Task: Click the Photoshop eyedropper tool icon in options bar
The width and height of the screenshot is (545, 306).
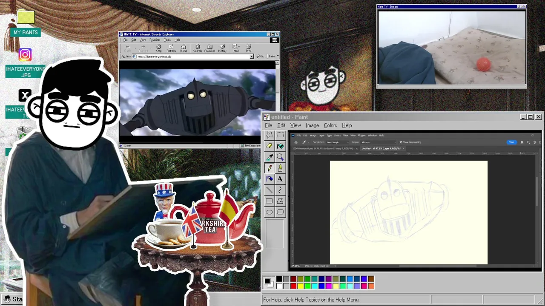Action: [x=304, y=142]
